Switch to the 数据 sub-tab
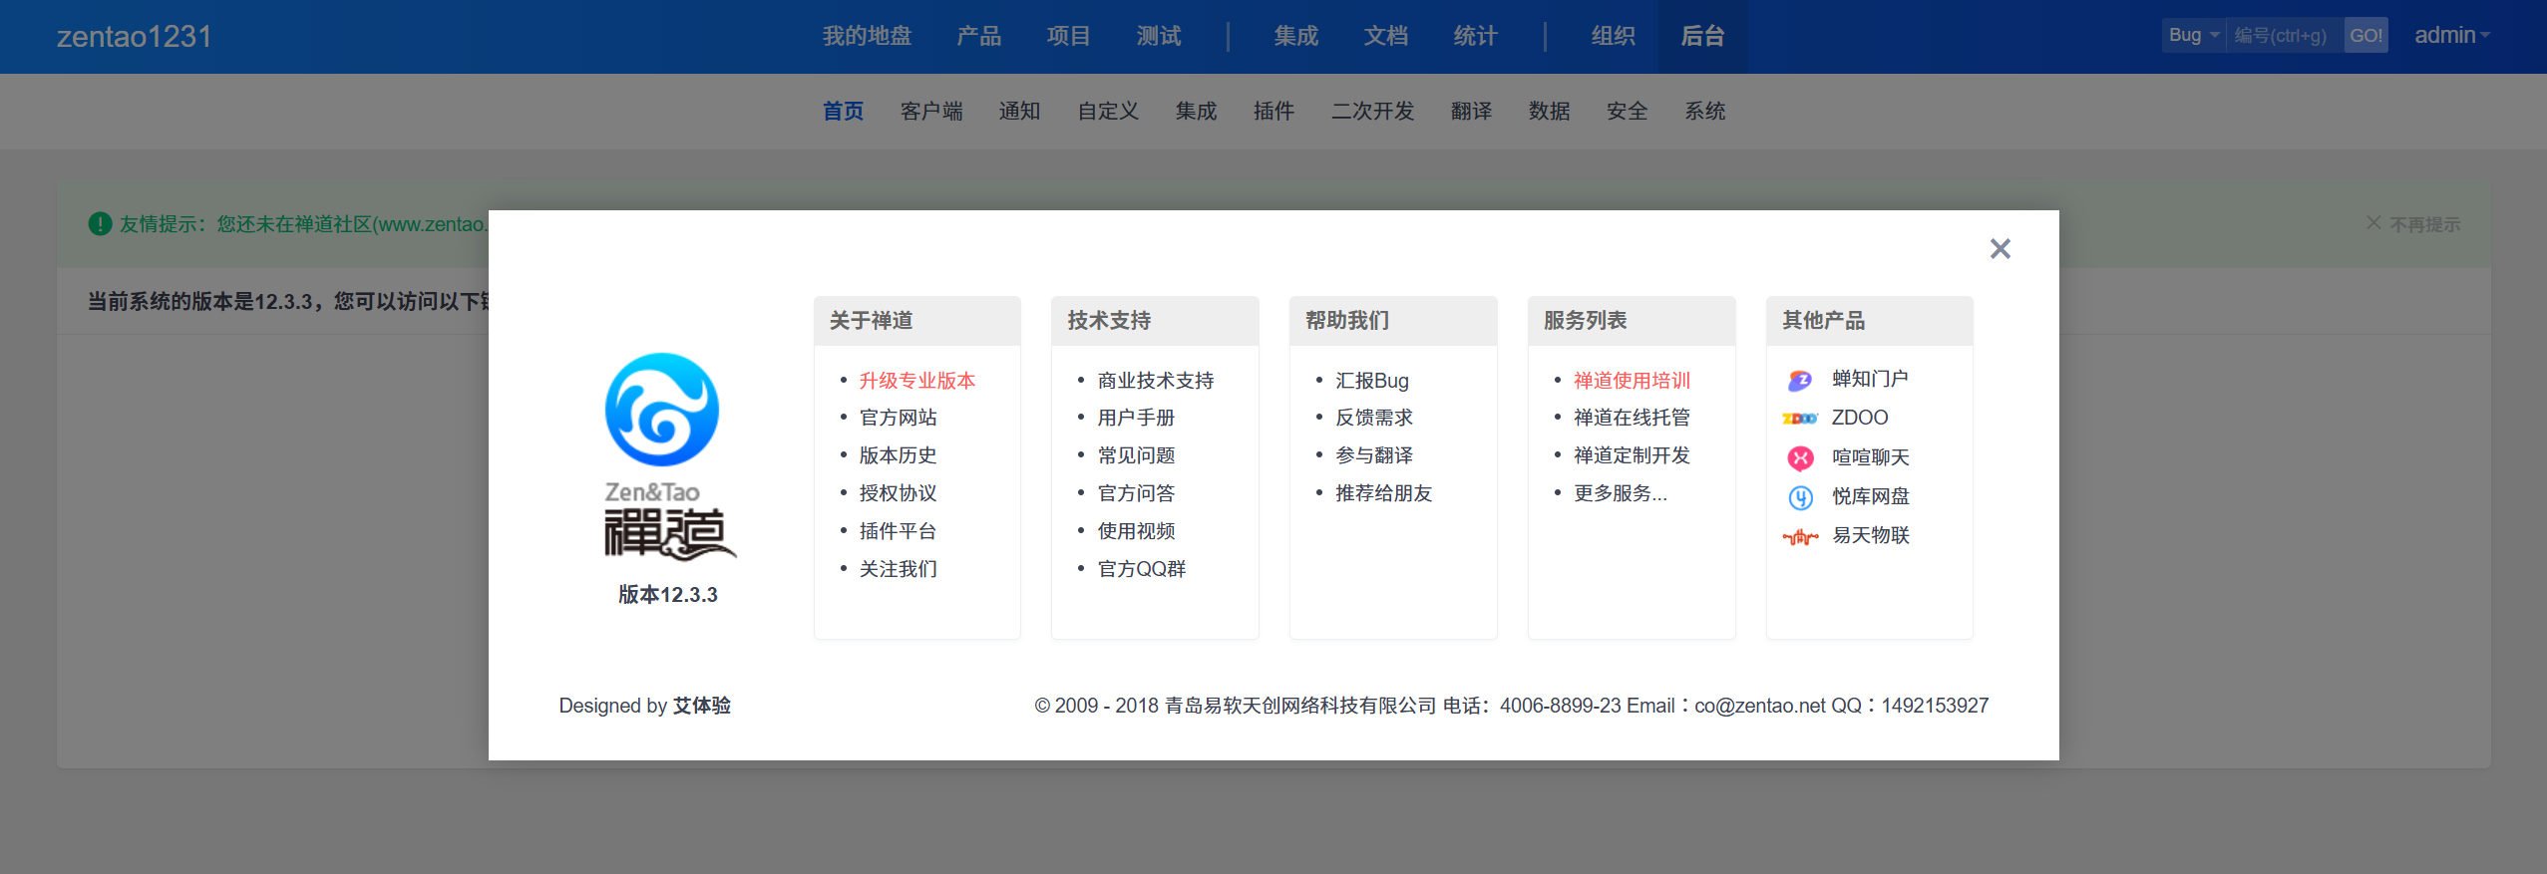 (1549, 111)
